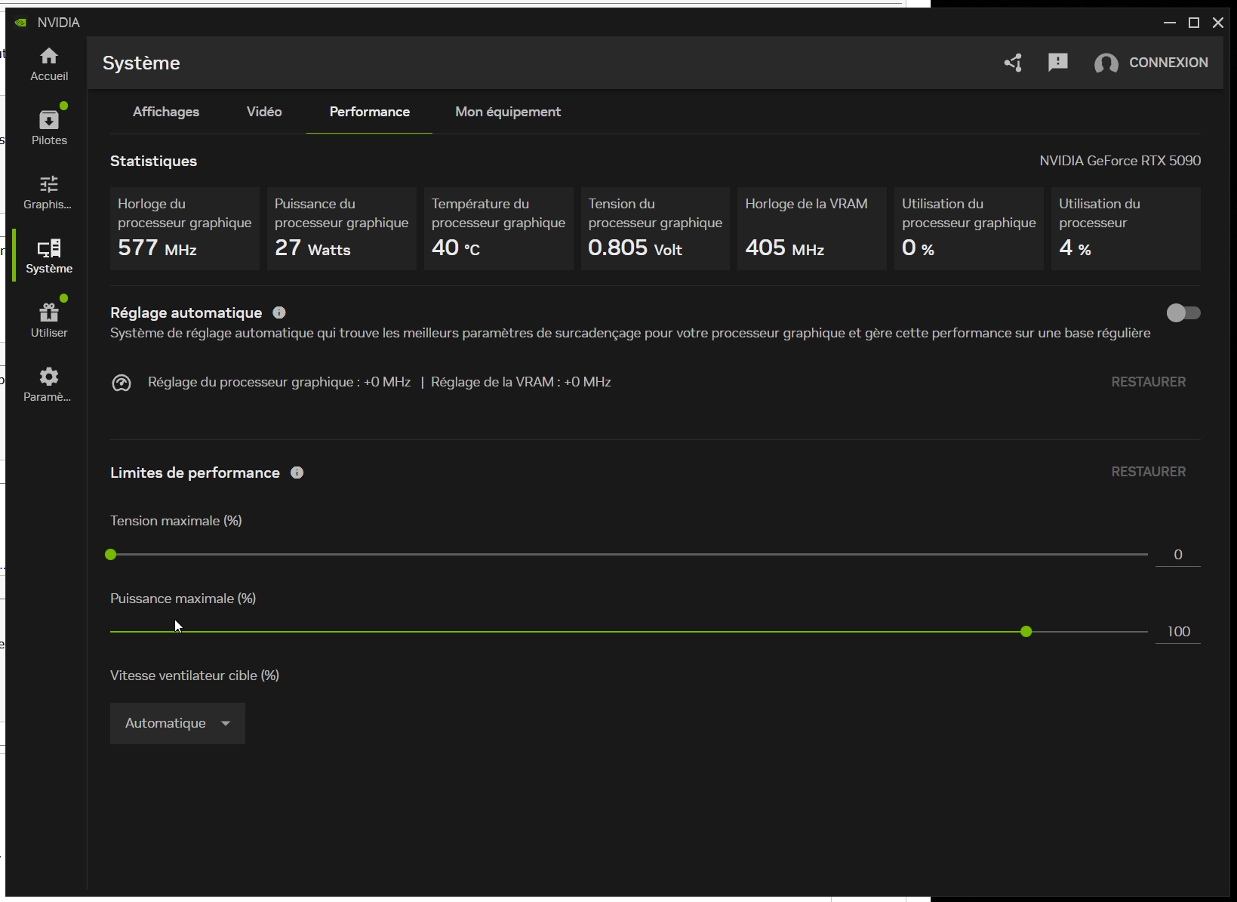The width and height of the screenshot is (1237, 902).
Task: Click info icon beside Réglage automatique
Action: coord(279,312)
